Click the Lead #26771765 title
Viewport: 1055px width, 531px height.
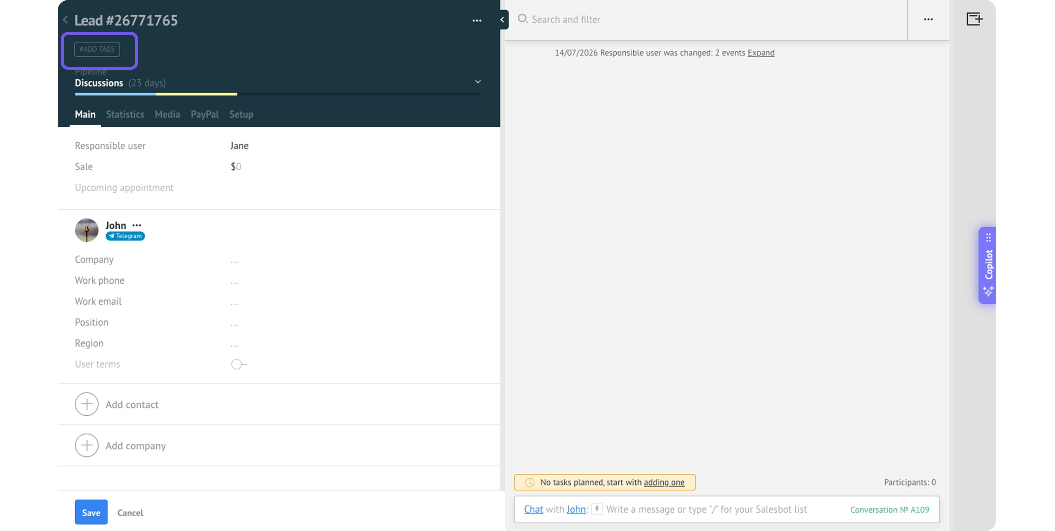click(x=126, y=20)
